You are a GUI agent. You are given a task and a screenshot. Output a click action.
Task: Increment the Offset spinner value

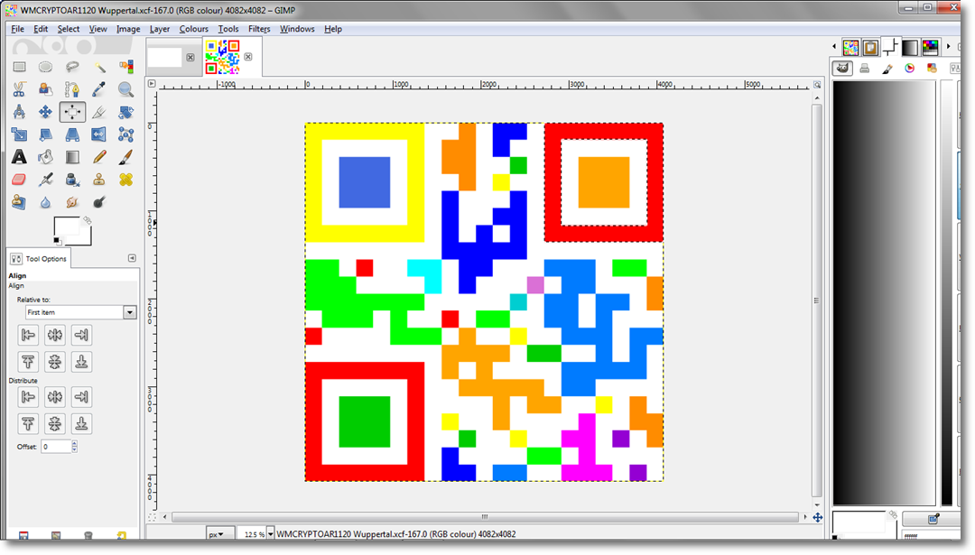coord(75,443)
